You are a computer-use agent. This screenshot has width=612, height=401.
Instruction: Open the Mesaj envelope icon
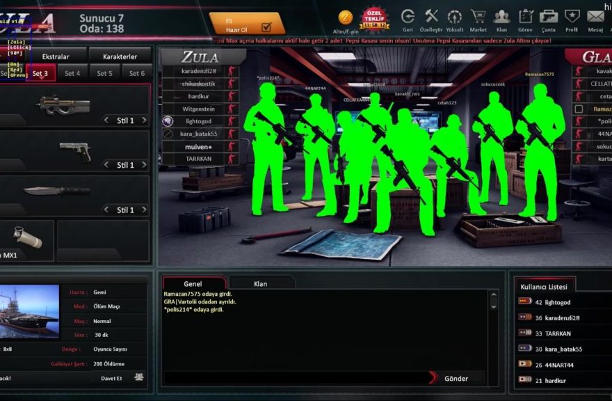[595, 17]
